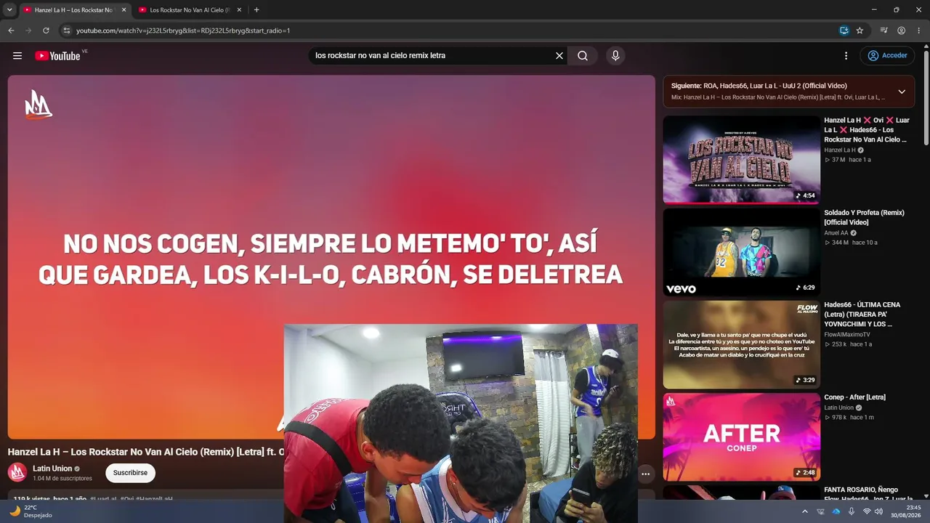The height and width of the screenshot is (523, 930).
Task: Open the YouTube guide hamburger menu
Action: point(17,56)
